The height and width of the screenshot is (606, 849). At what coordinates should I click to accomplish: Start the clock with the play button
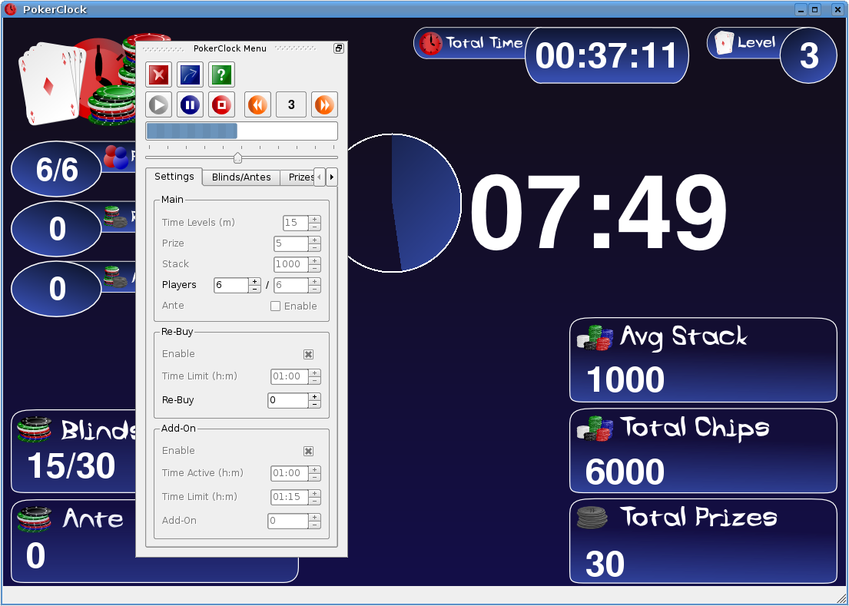pyautogui.click(x=158, y=104)
